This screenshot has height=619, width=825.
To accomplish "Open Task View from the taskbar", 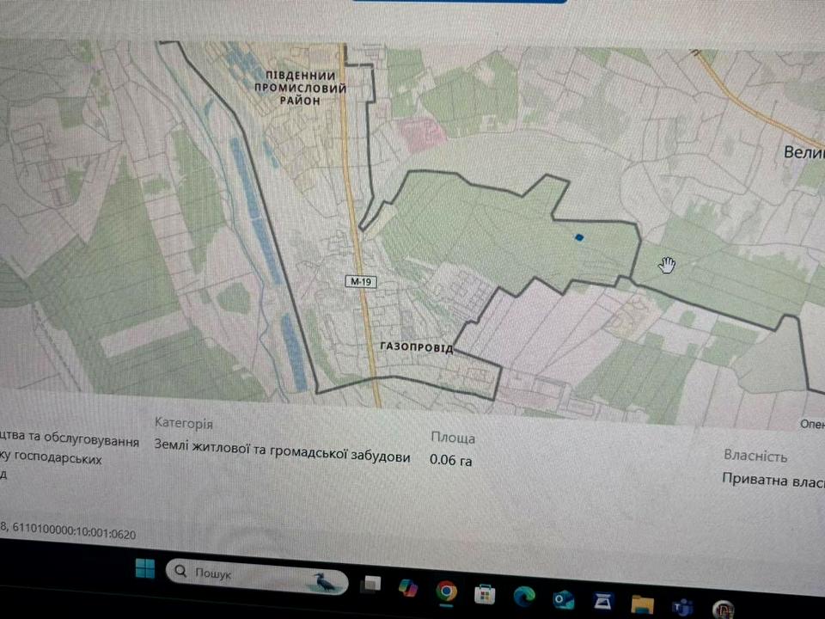I will click(x=371, y=584).
